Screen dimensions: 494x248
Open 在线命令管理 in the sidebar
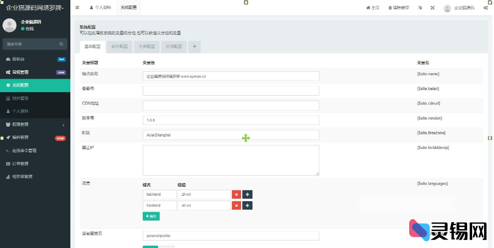click(x=35, y=150)
